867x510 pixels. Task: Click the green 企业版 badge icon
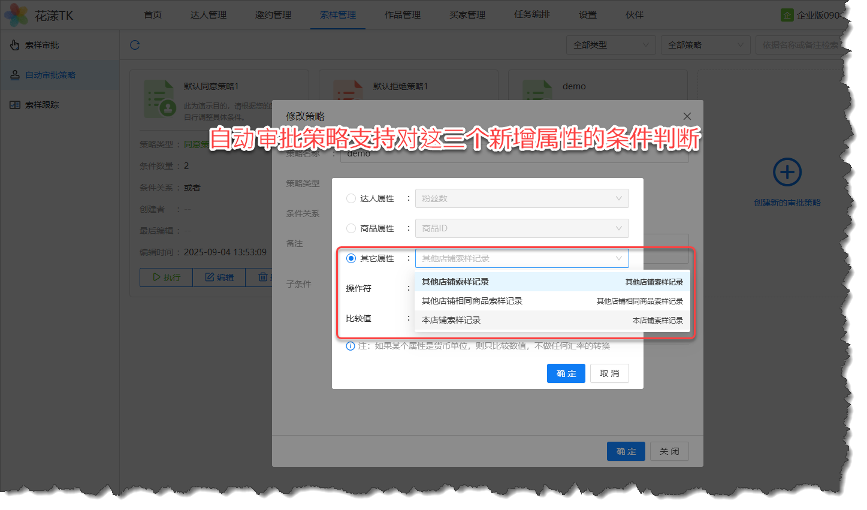787,15
